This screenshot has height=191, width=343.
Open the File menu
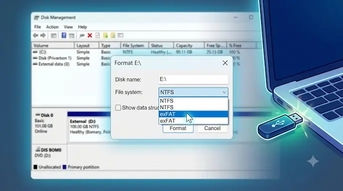[x=37, y=27]
